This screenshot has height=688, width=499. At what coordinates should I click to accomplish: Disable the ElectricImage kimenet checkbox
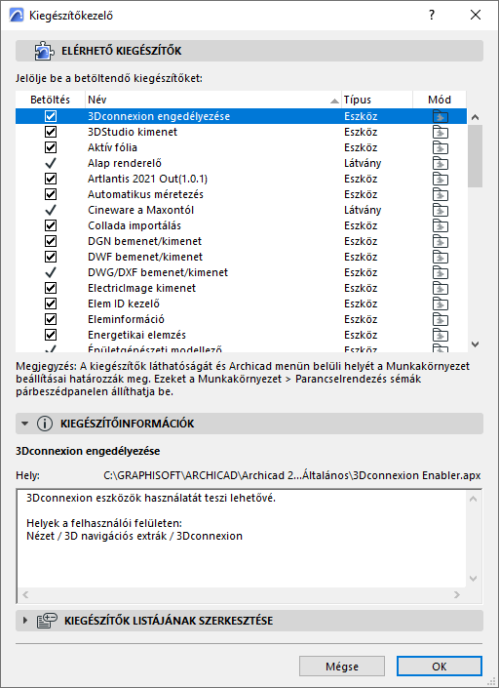point(51,288)
